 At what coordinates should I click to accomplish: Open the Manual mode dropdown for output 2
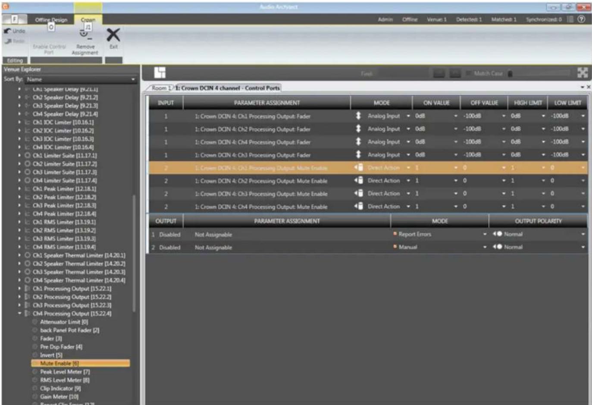pos(485,247)
